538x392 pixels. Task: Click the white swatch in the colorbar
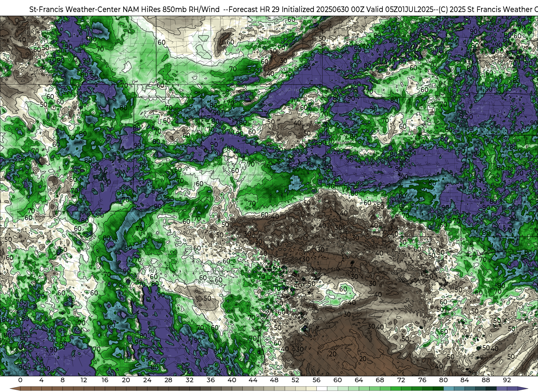[x=322, y=389]
